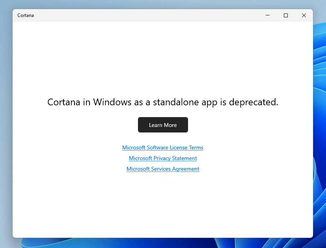326x248 pixels.
Task: Open Microsoft Software License Terms link
Action: click(162, 147)
